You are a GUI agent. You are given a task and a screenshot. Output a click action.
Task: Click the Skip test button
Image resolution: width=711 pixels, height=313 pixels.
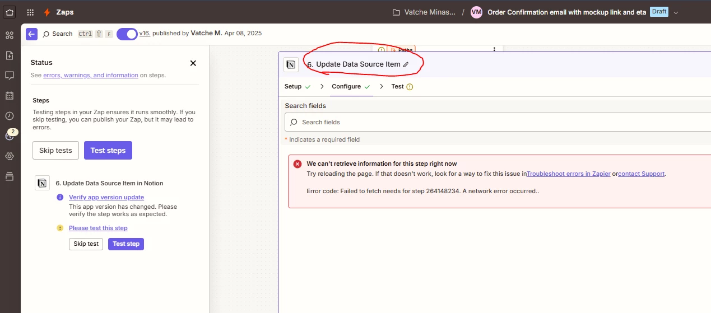pos(86,244)
